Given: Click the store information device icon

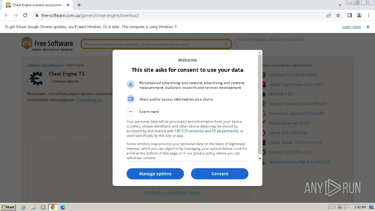Looking at the screenshot, I should 131,99.
